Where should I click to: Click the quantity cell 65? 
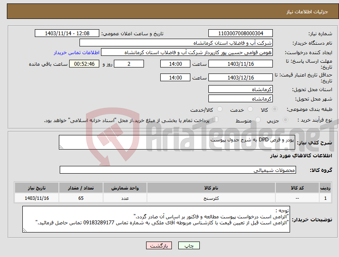click(x=81, y=198)
